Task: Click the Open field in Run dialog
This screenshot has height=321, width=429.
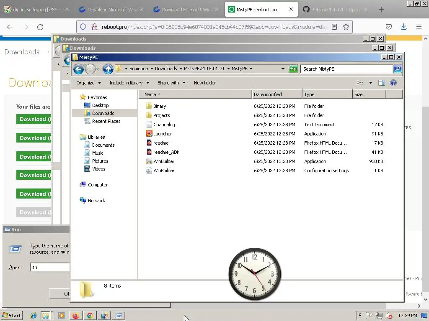Action: pyautogui.click(x=50, y=267)
